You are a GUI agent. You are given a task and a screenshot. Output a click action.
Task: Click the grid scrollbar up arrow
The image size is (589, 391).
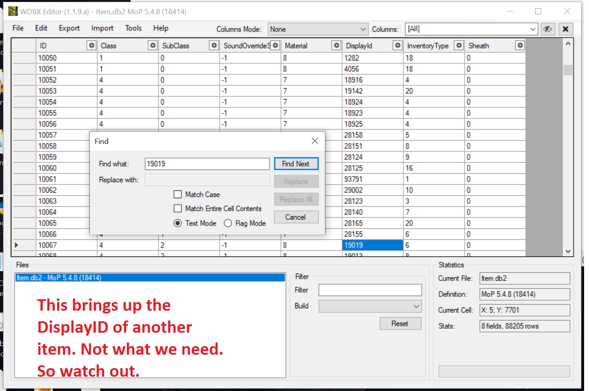coord(568,44)
